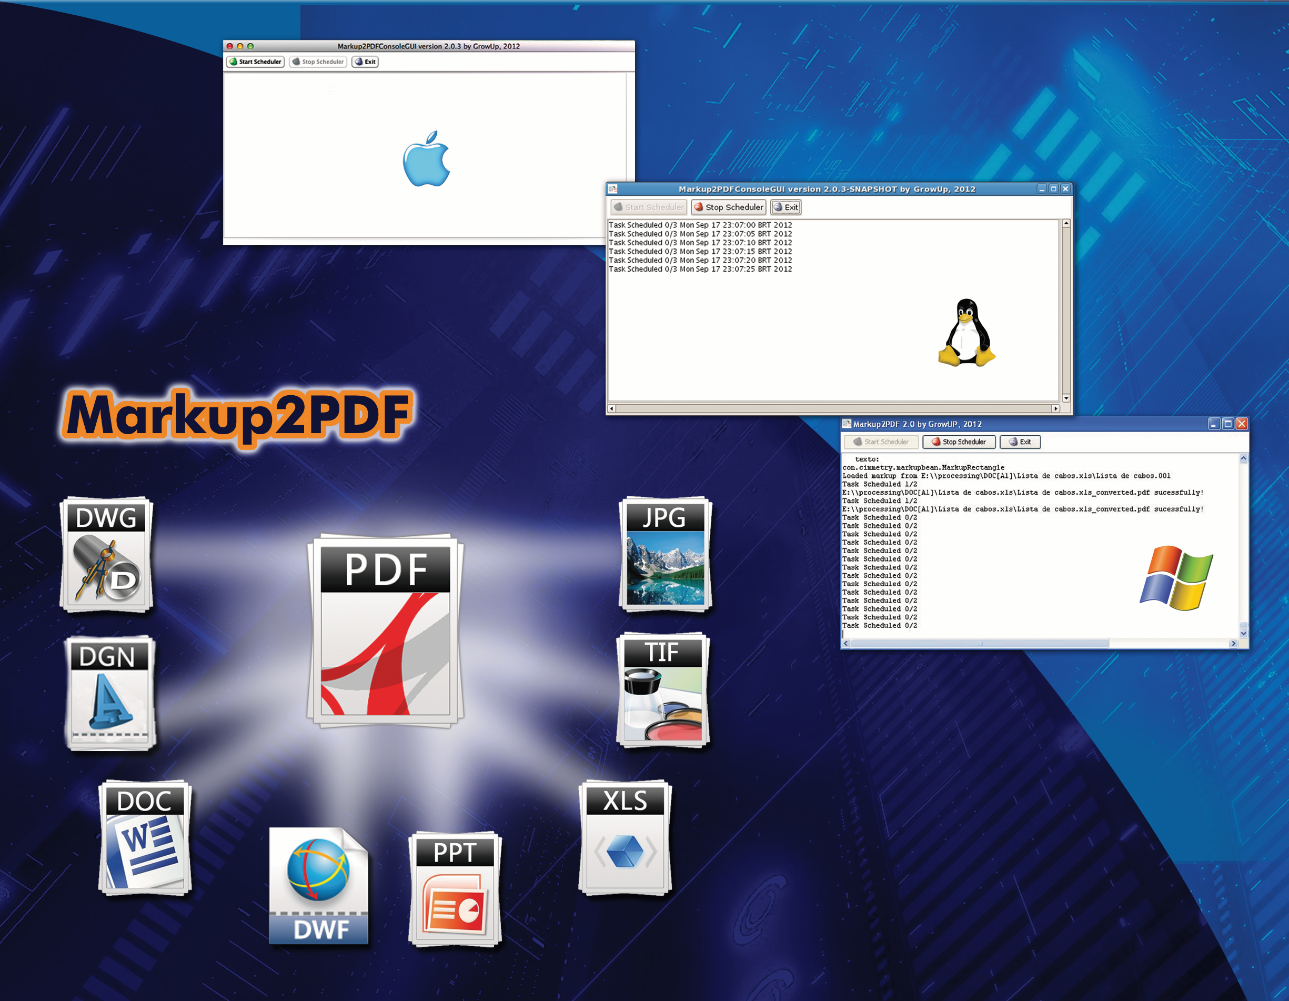Click the first 'Task Scheduled 1/2' log line
1289x1001 pixels.
point(880,484)
